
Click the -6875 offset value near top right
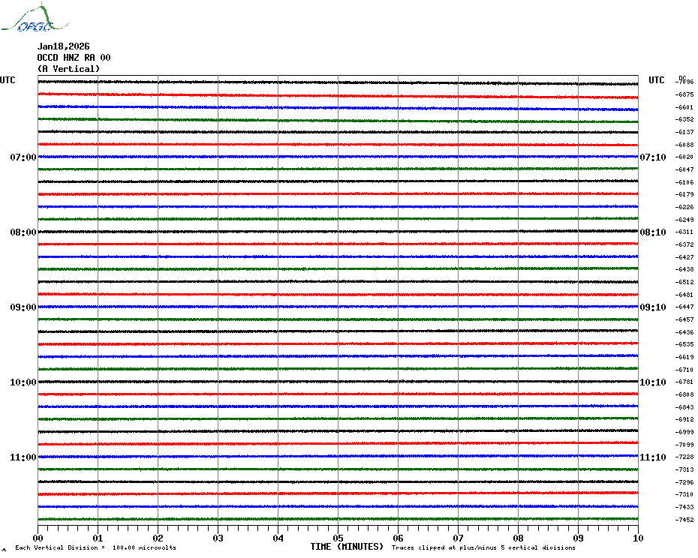click(x=684, y=94)
